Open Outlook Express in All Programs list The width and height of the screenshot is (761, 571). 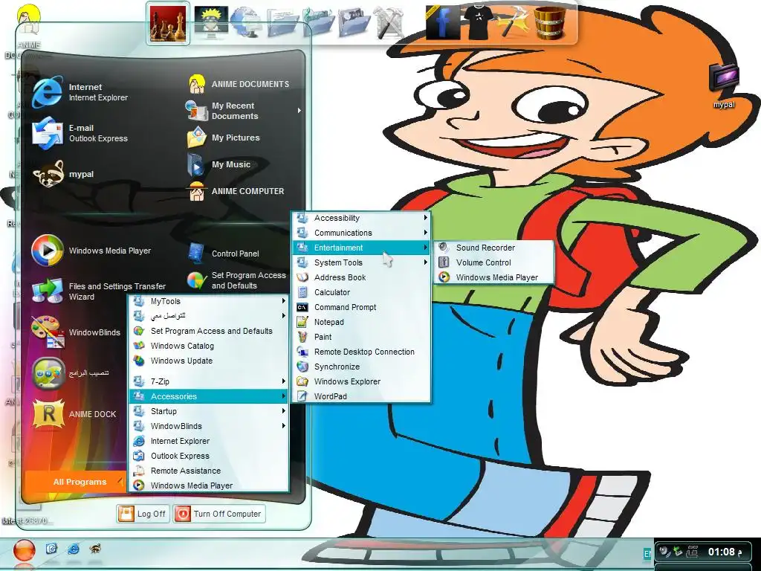209,456
